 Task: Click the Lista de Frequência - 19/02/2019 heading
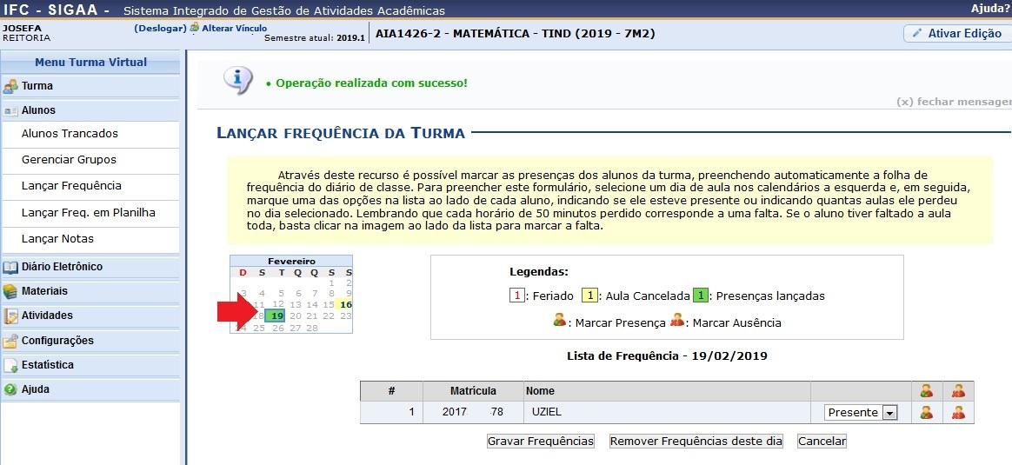pyautogui.click(x=667, y=356)
